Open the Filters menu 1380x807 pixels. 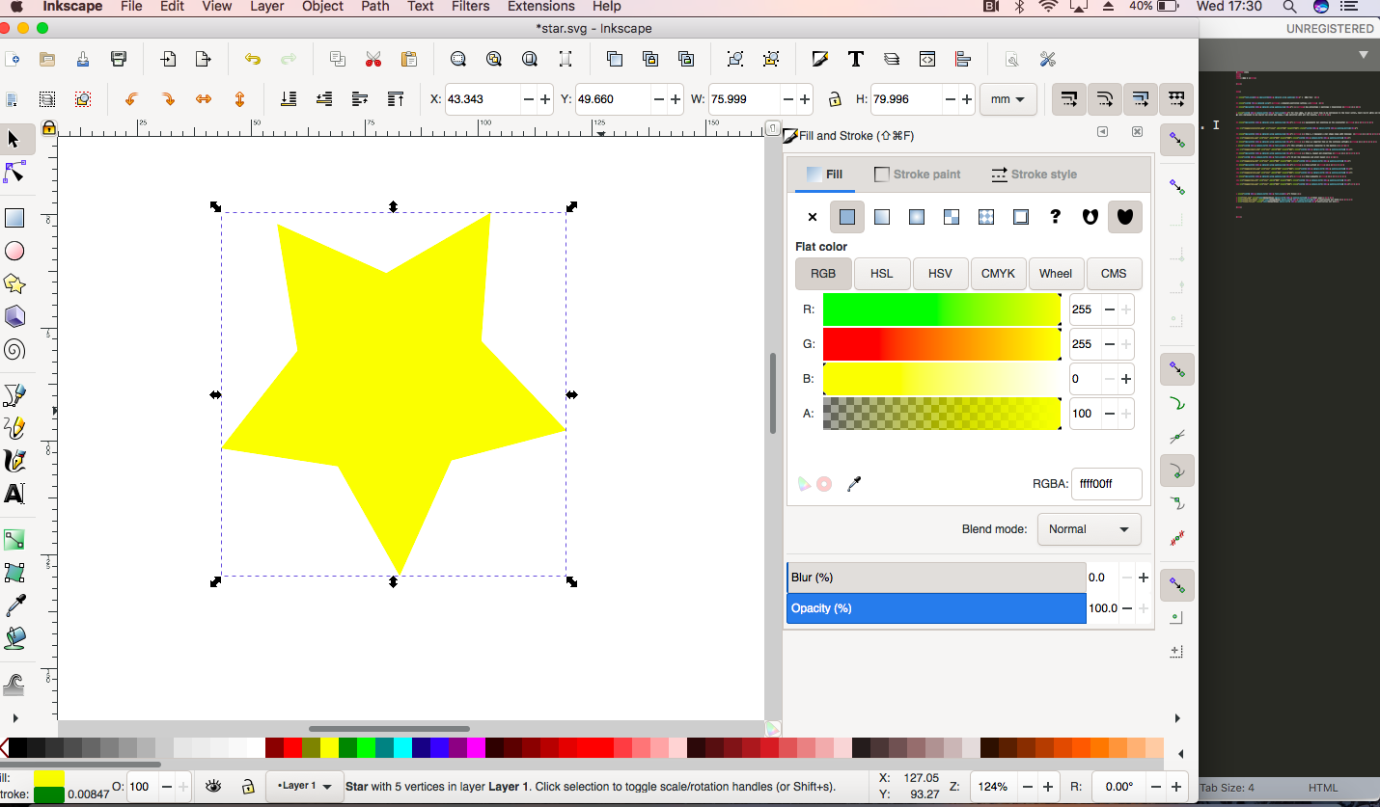470,7
